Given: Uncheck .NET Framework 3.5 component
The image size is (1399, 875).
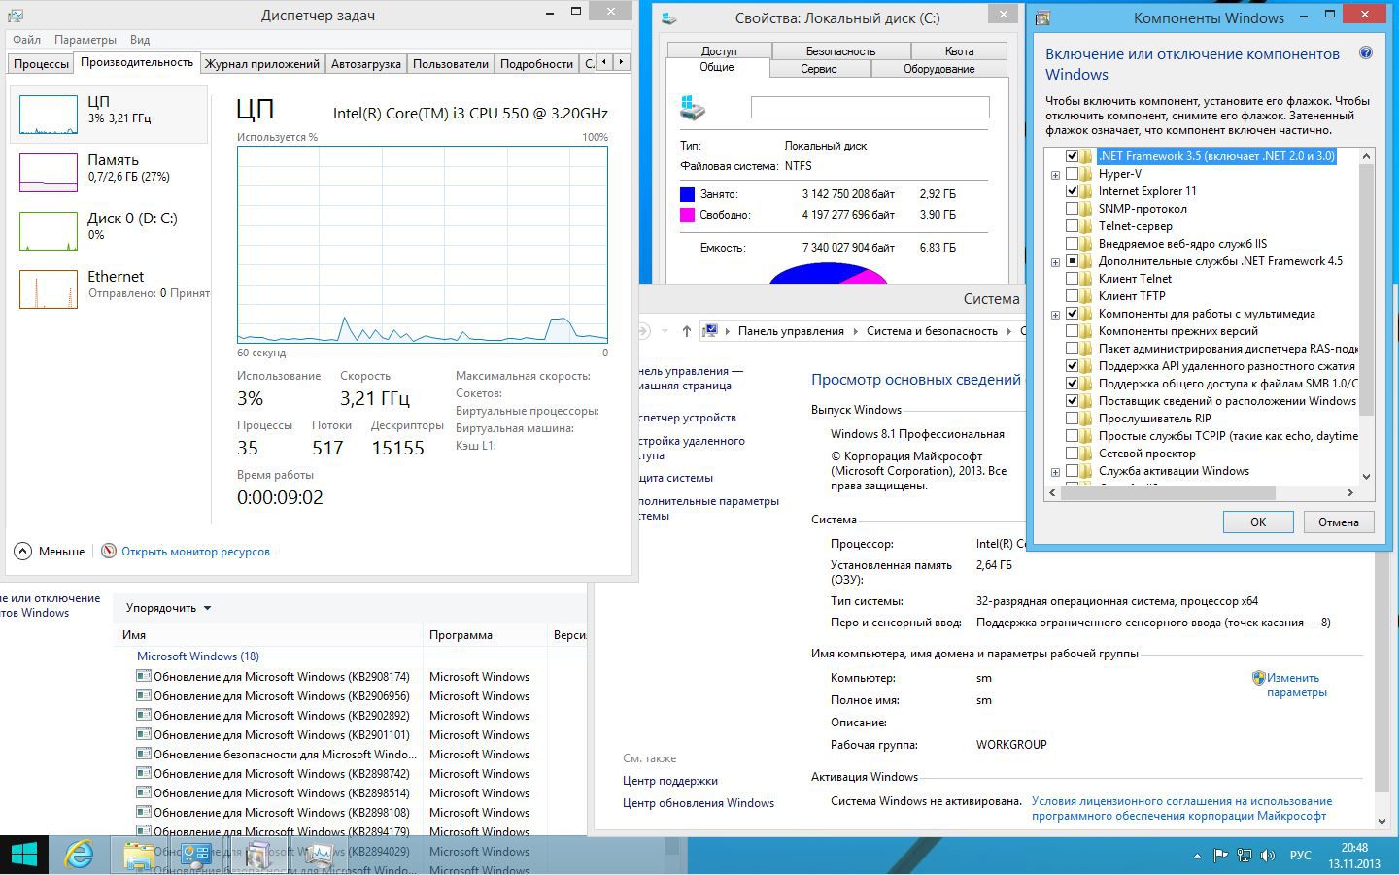Looking at the screenshot, I should pyautogui.click(x=1072, y=156).
